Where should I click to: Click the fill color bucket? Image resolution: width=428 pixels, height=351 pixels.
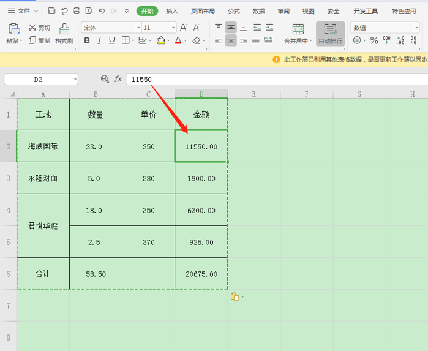[x=161, y=40]
